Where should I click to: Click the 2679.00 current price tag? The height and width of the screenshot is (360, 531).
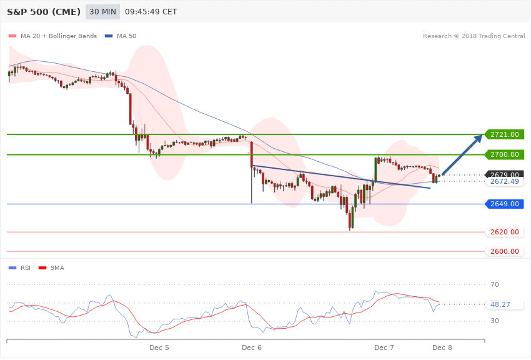(505, 174)
